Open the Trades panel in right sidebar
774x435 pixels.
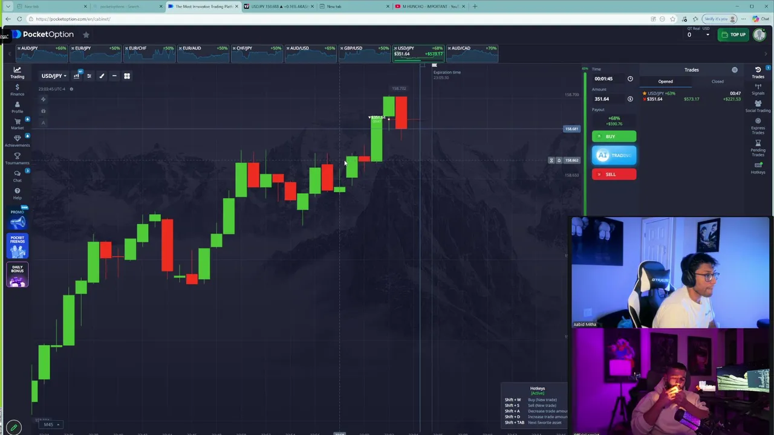tap(758, 72)
